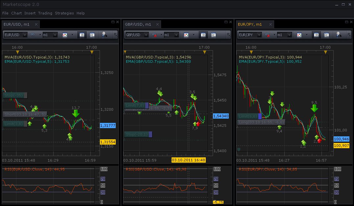
Task: Toggle the A (ask) price button in GBP/USD toolbar
Action: click(213, 35)
